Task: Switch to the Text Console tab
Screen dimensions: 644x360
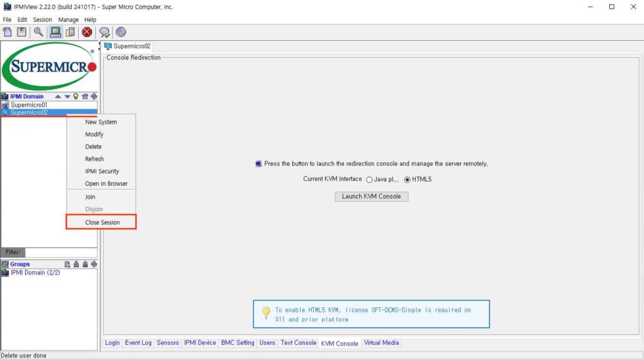Action: click(299, 343)
